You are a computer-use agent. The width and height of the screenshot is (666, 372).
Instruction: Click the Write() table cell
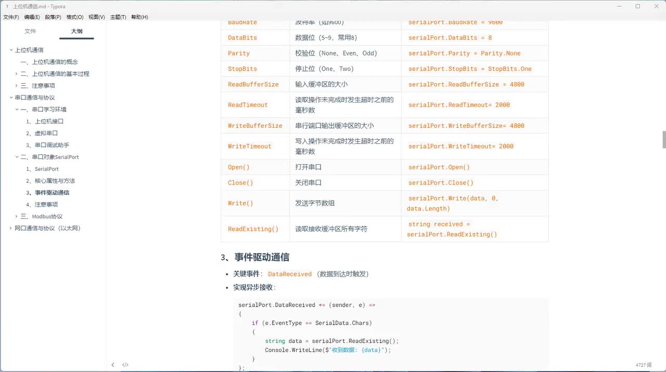[x=255, y=203]
